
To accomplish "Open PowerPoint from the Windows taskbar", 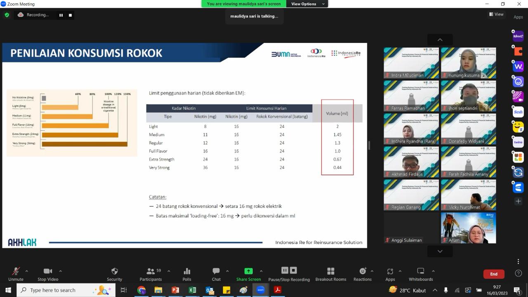I will pyautogui.click(x=175, y=290).
